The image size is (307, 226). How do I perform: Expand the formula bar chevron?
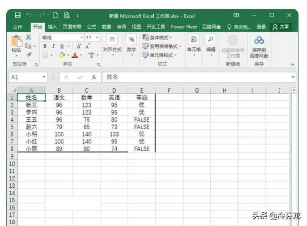click(293, 77)
